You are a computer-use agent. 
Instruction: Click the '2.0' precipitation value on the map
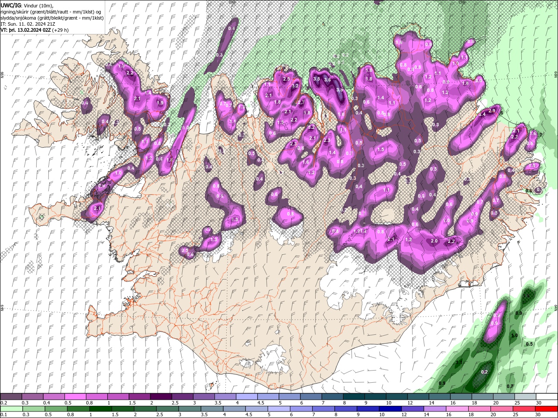coord(434,241)
